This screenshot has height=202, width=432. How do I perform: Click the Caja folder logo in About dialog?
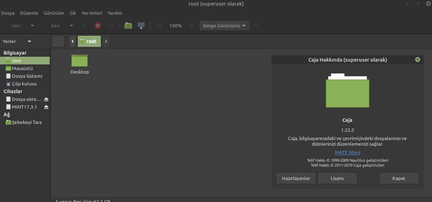pyautogui.click(x=347, y=90)
